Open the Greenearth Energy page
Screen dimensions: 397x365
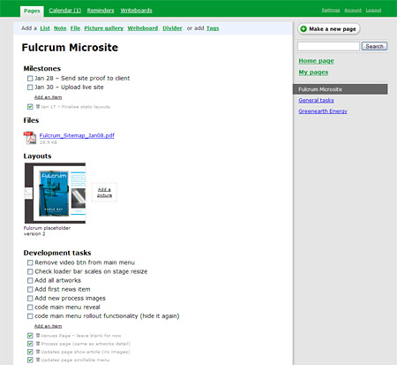[323, 111]
